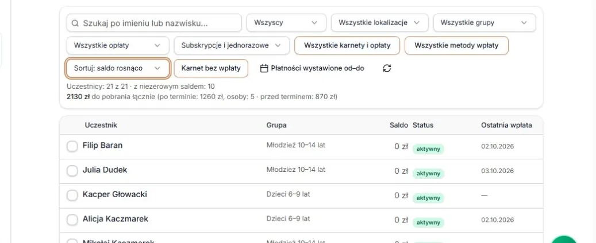Click the Ostatnia wpłata column header

[x=507, y=125]
